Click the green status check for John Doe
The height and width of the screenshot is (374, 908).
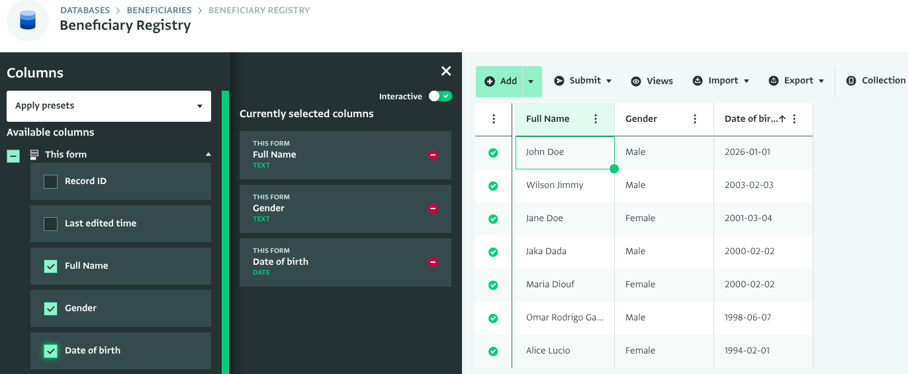(x=493, y=153)
